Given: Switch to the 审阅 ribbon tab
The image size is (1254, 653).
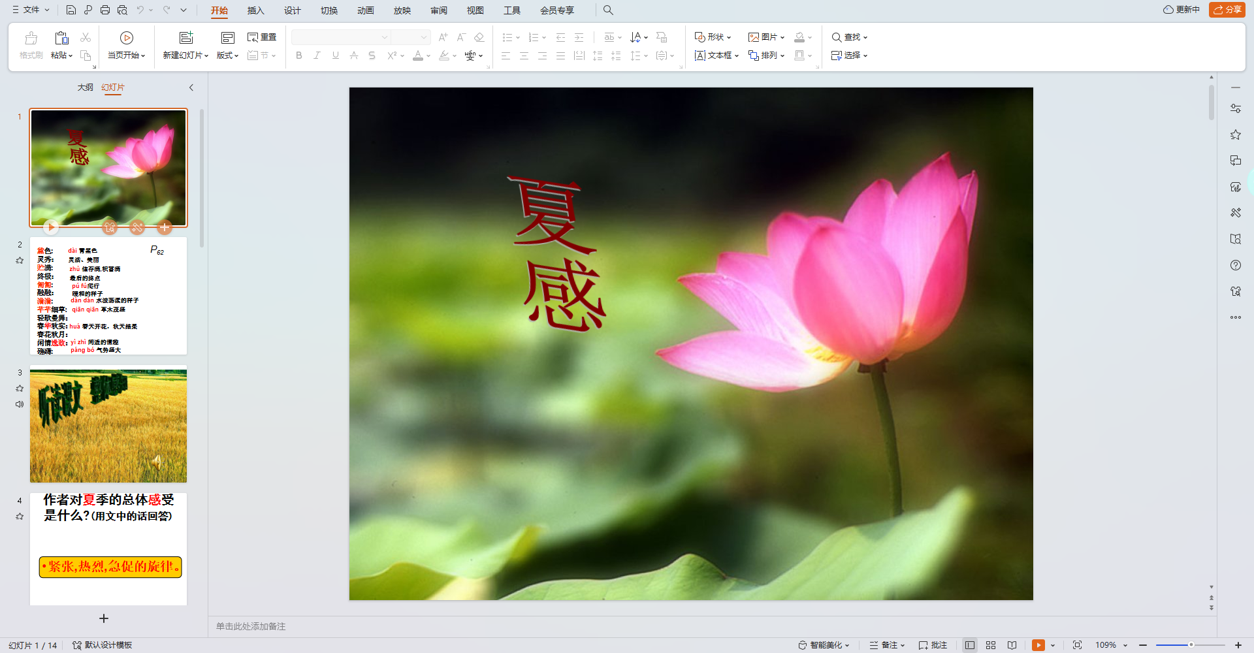Looking at the screenshot, I should pyautogui.click(x=439, y=10).
